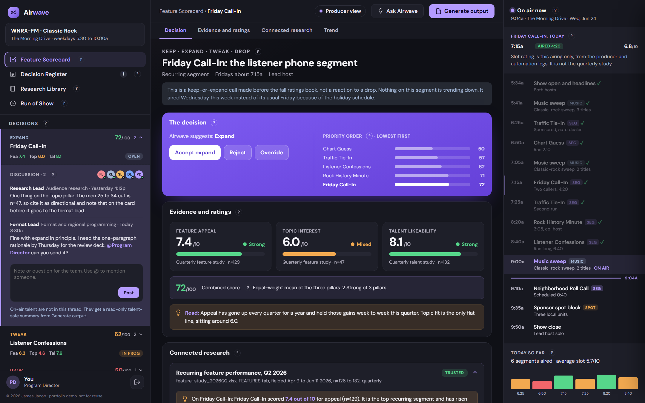
Task: Expand the Listener Confessions decision card
Action: [x=141, y=334]
